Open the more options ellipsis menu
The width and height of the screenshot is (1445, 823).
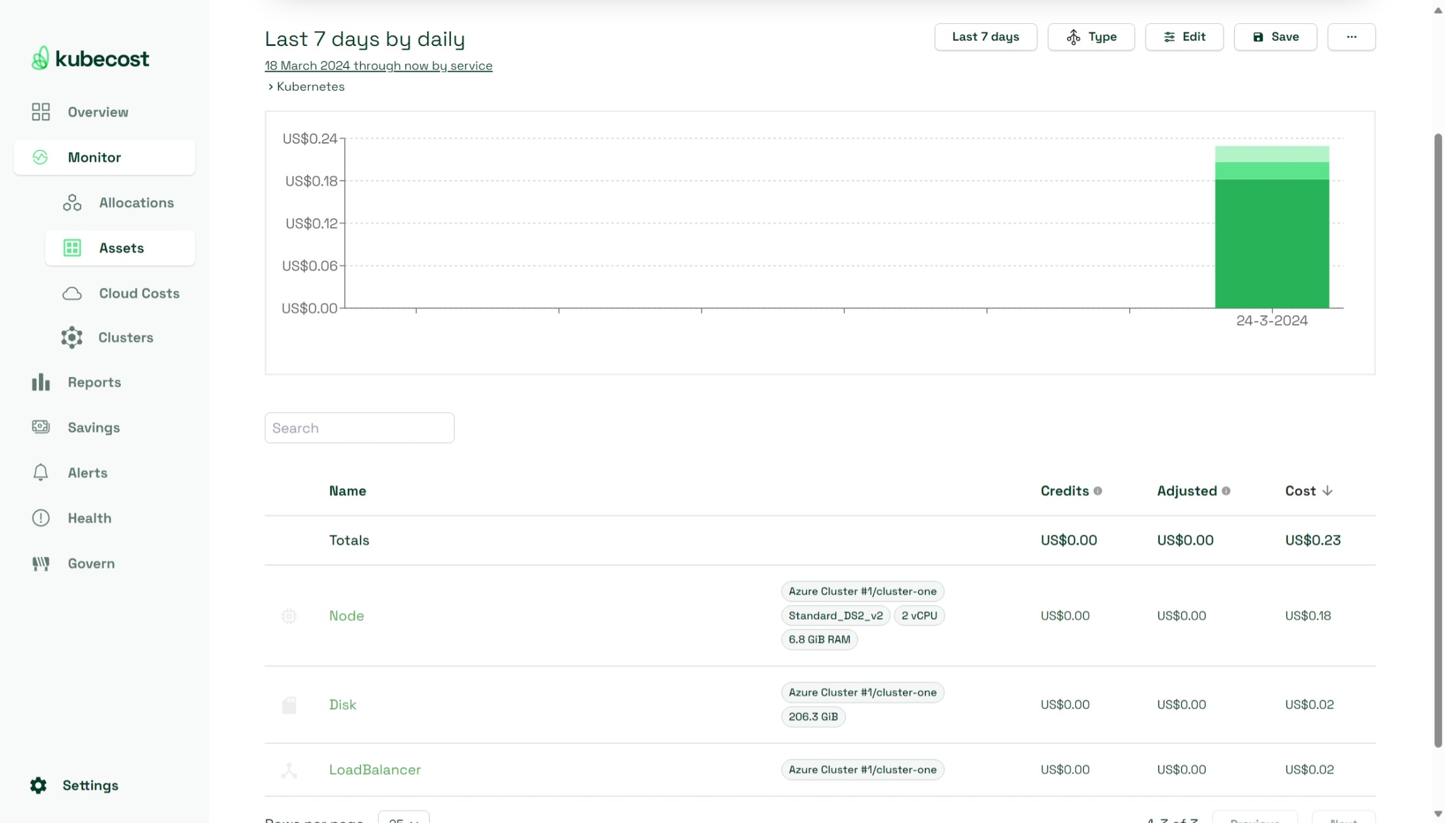pyautogui.click(x=1351, y=36)
